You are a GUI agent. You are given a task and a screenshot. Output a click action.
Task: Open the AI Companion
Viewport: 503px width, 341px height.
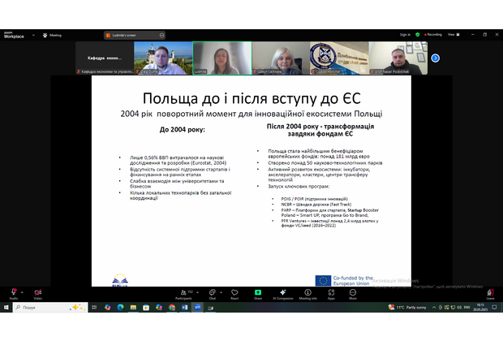point(283,292)
